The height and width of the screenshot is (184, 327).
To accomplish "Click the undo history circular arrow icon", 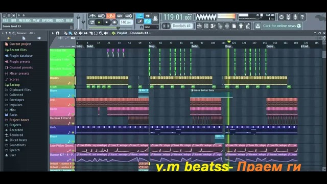I will click(282, 17).
